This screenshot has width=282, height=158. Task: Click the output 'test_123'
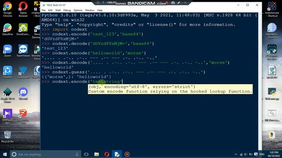click(x=55, y=48)
